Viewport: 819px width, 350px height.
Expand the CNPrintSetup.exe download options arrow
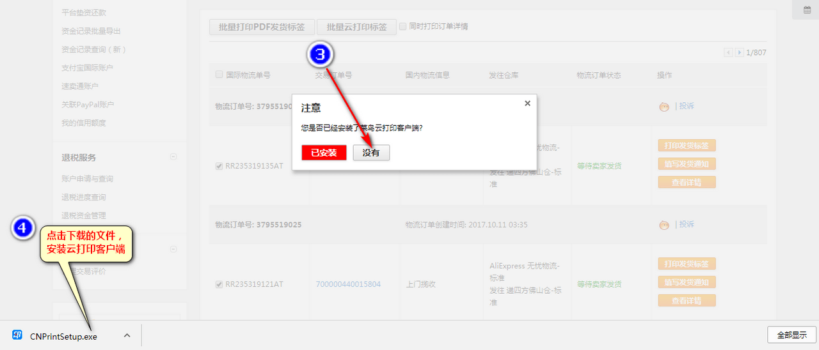click(127, 335)
